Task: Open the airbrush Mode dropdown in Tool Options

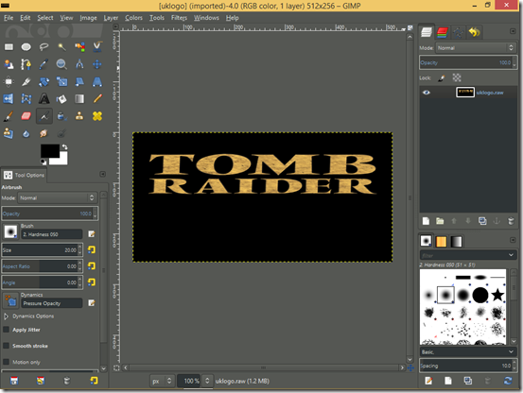Action: 58,197
